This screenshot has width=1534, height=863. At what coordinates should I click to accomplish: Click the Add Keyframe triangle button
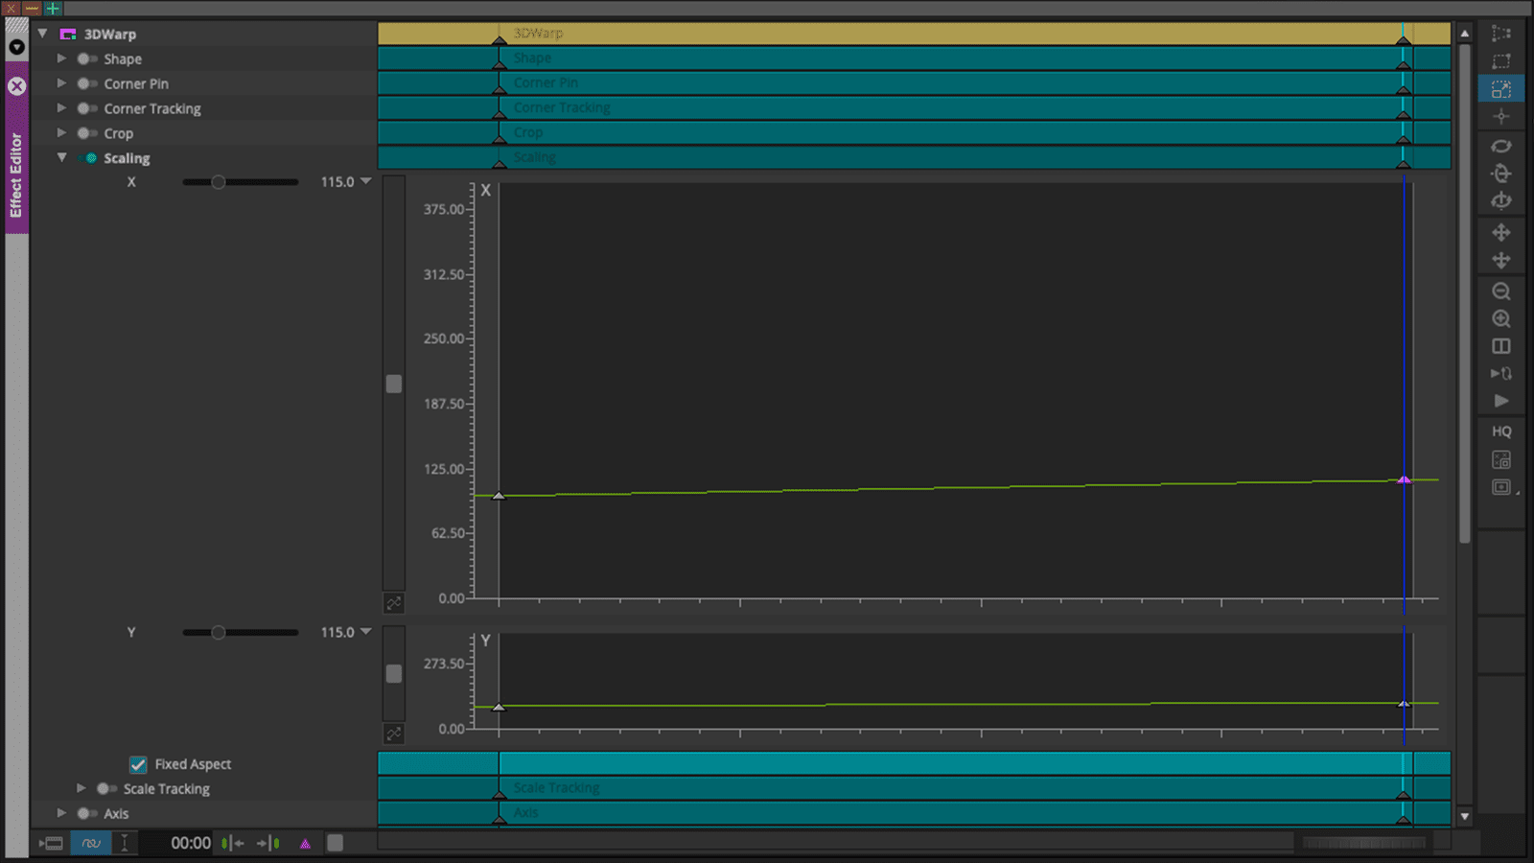click(307, 843)
